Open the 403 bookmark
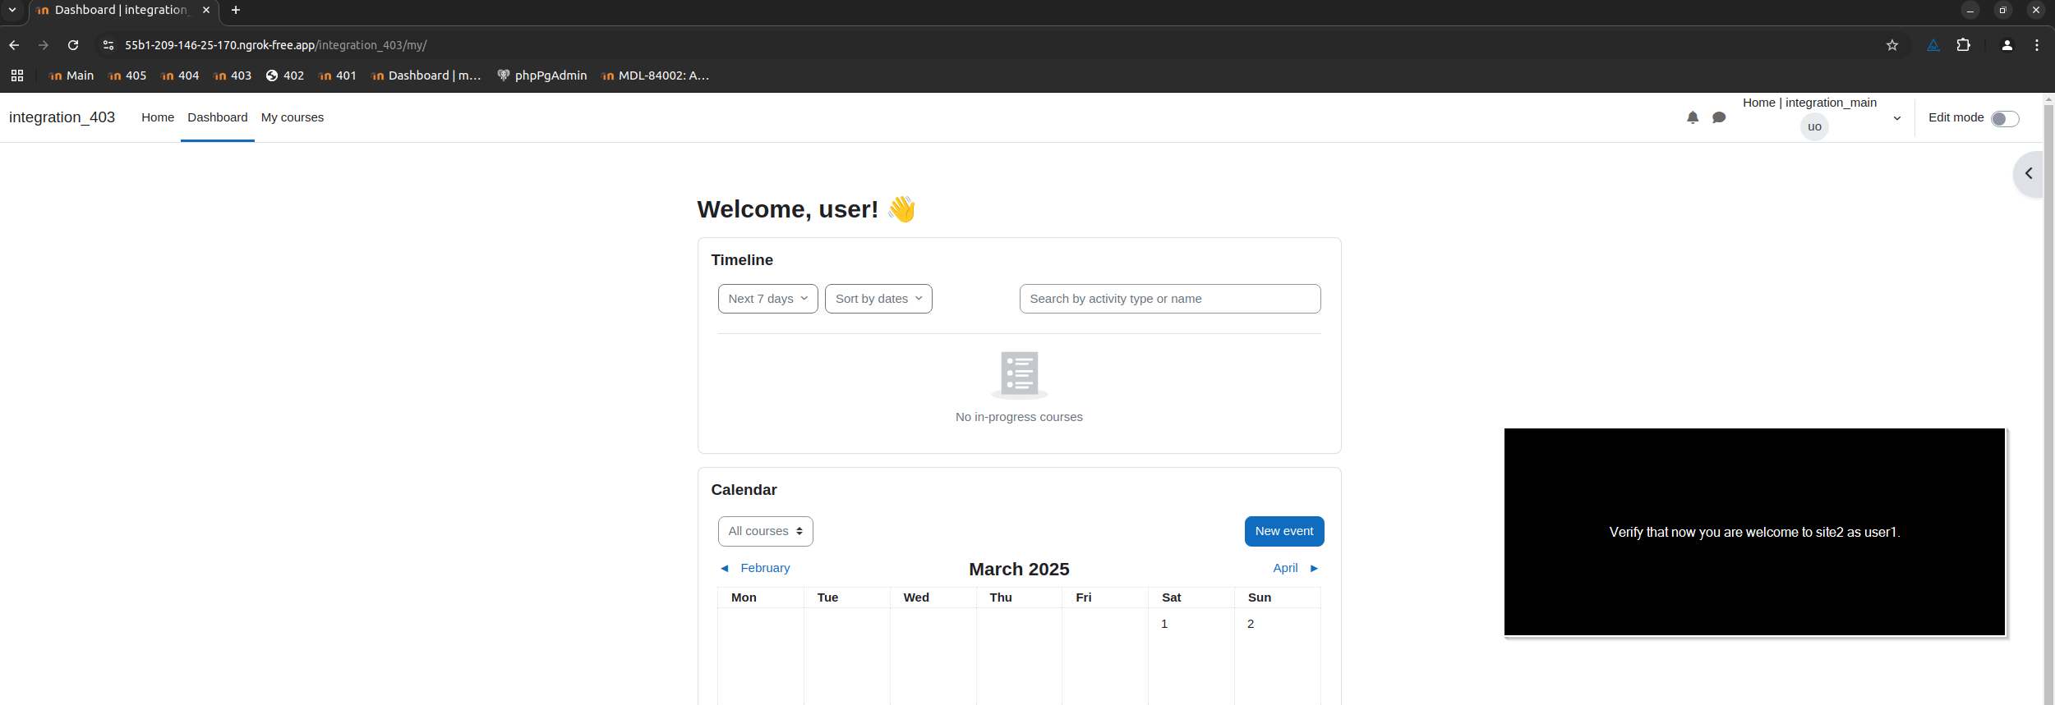Viewport: 2055px width, 705px height. [233, 76]
